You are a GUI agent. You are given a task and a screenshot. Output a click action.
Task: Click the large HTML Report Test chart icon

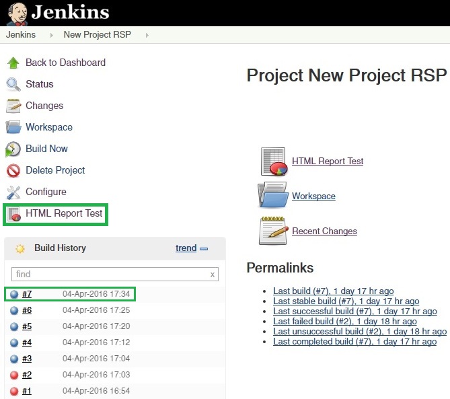pyautogui.click(x=274, y=161)
